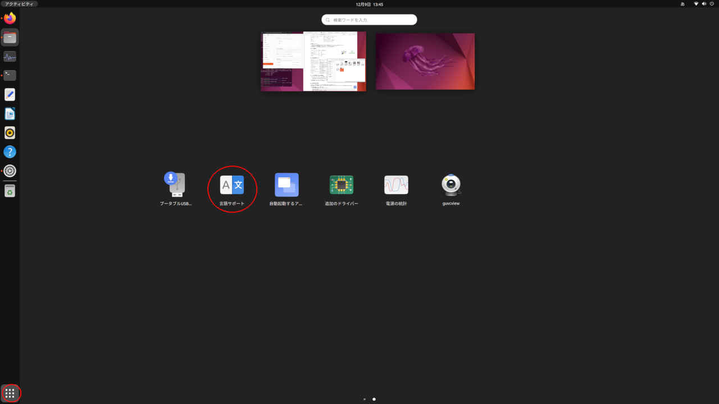Open 自動起動するアプリ settings
This screenshot has width=719, height=404.
pyautogui.click(x=286, y=185)
